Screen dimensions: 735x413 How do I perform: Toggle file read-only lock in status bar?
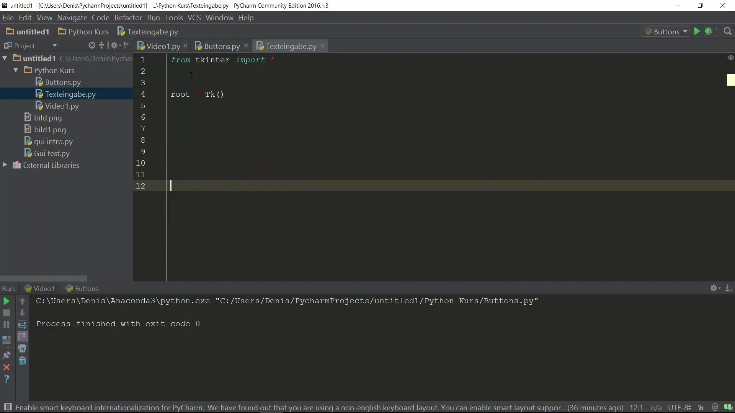[701, 408]
